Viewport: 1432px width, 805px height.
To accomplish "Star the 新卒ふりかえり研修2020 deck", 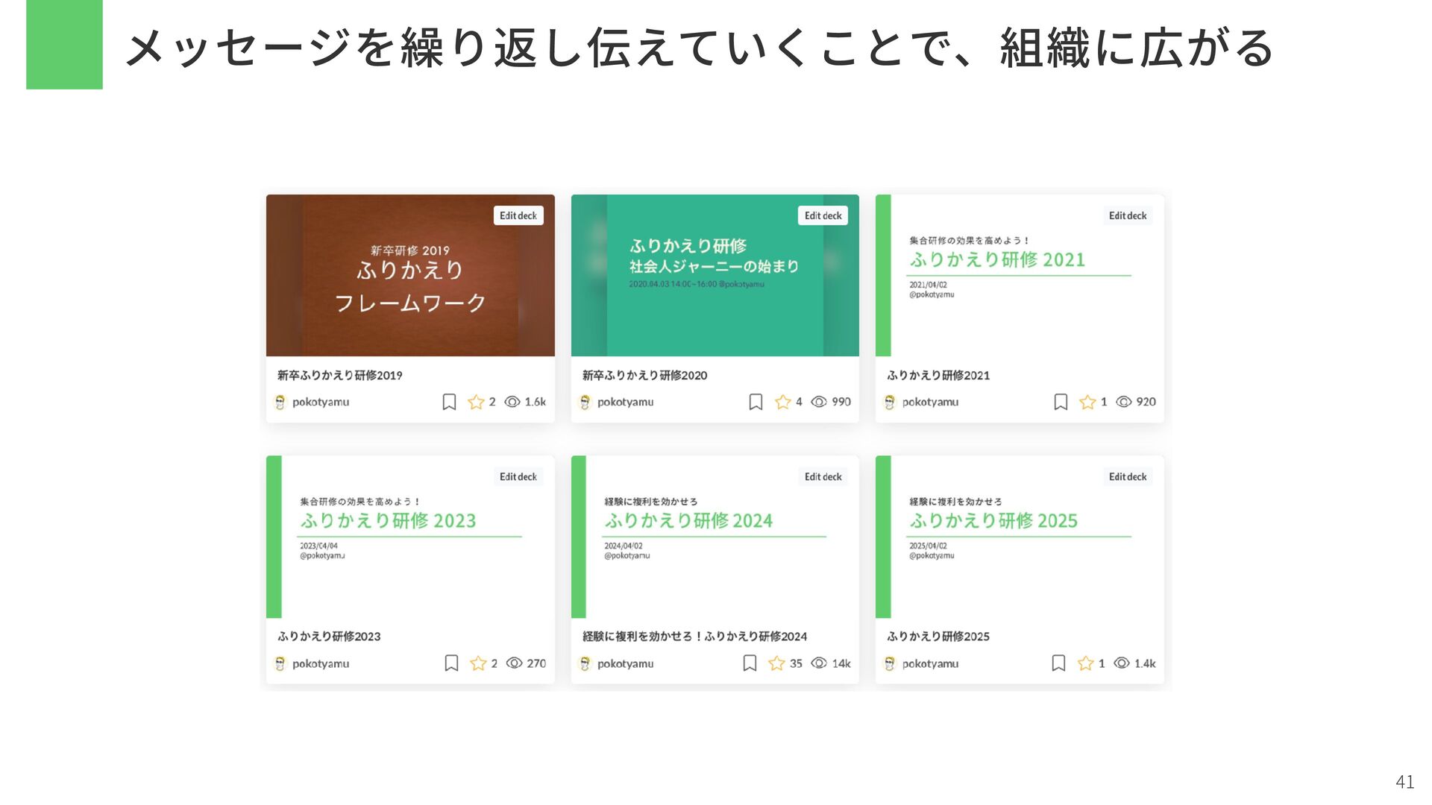I will tap(782, 402).
